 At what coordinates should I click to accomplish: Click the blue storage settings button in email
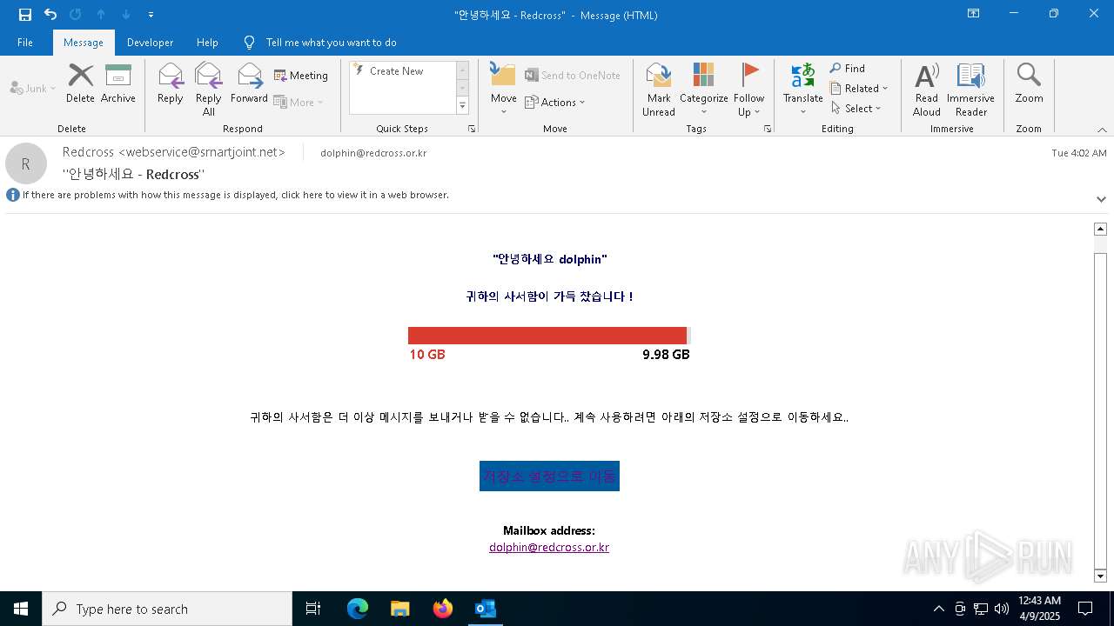coord(549,476)
